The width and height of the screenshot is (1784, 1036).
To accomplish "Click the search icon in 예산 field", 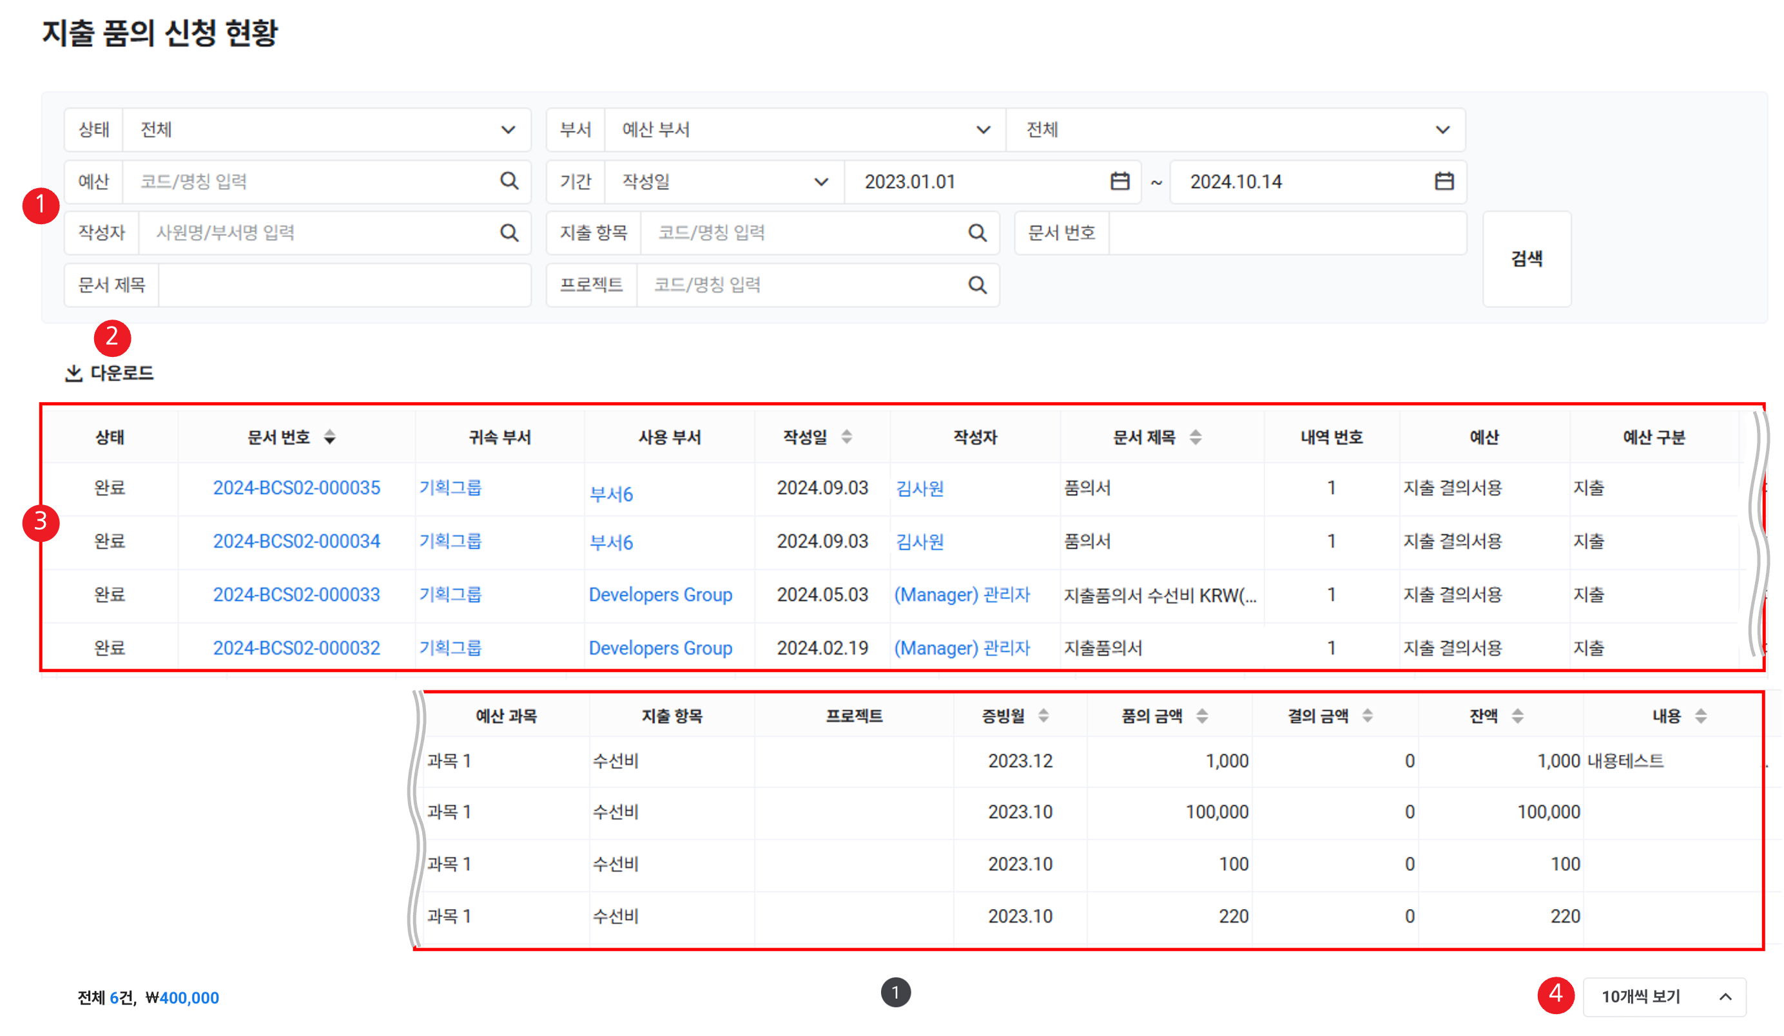I will 509,181.
